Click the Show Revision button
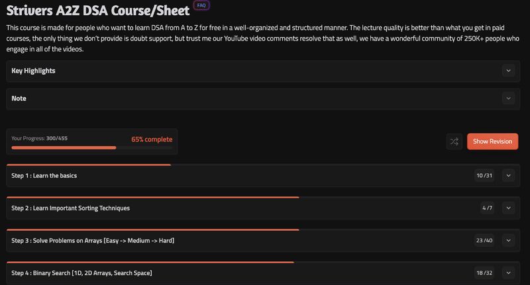Image resolution: width=530 pixels, height=285 pixels. [x=492, y=142]
